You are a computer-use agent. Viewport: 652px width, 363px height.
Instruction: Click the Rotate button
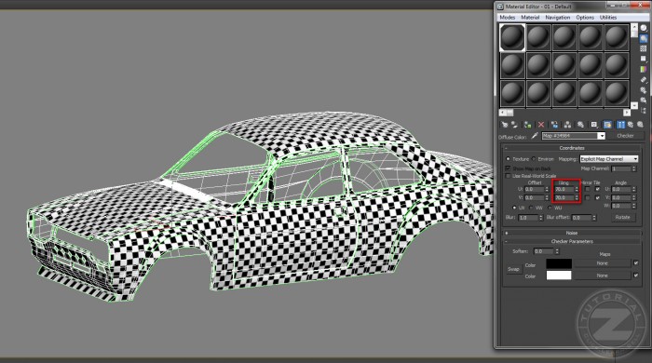623,217
